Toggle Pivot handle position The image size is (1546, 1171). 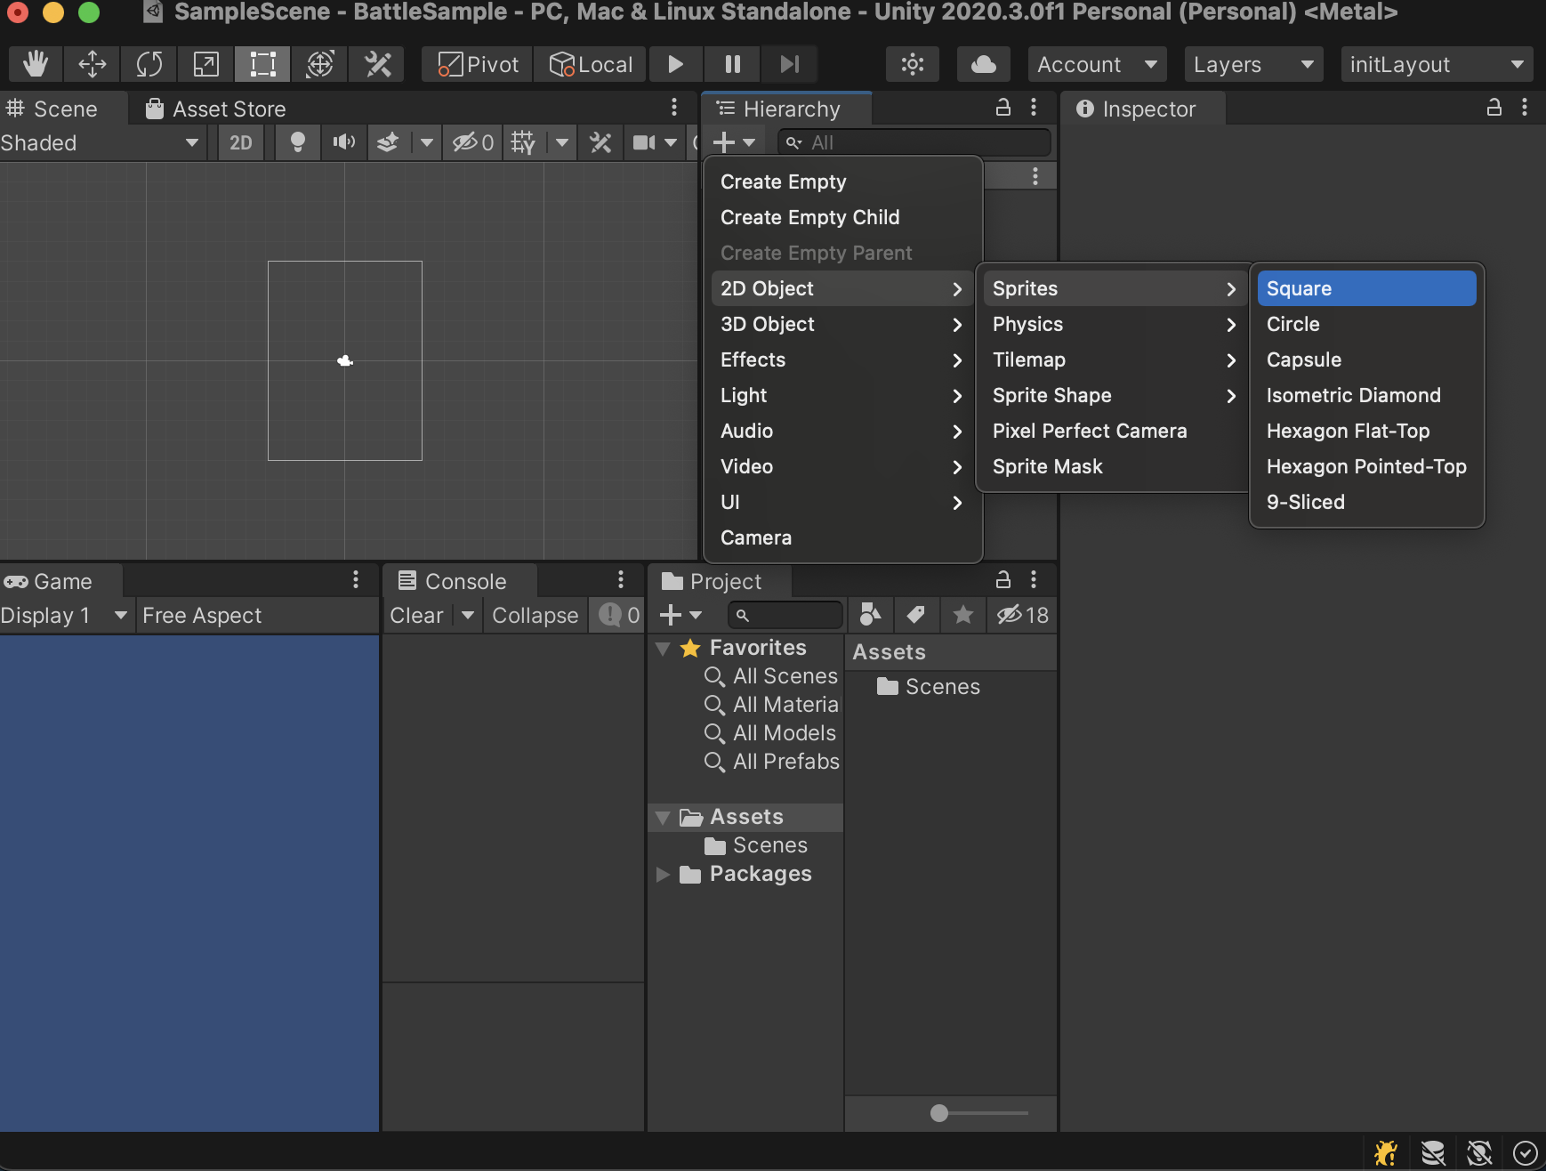[x=478, y=64]
